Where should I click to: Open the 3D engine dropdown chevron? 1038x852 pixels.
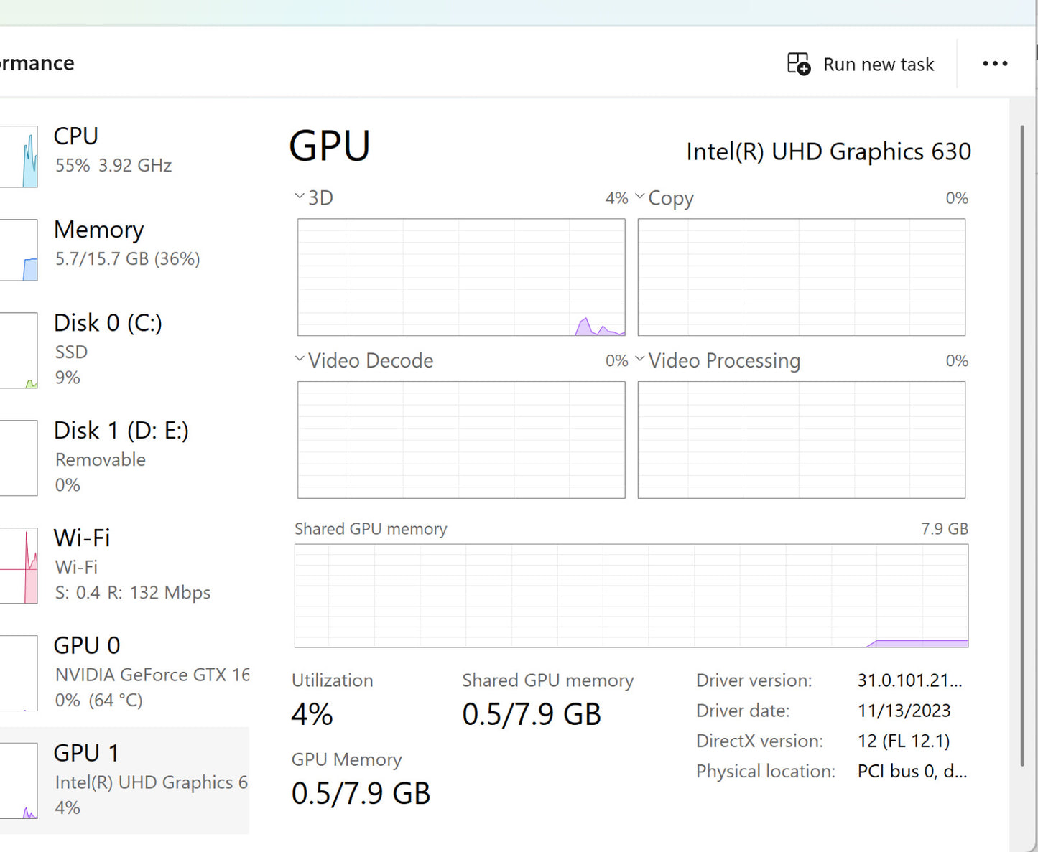tap(300, 197)
